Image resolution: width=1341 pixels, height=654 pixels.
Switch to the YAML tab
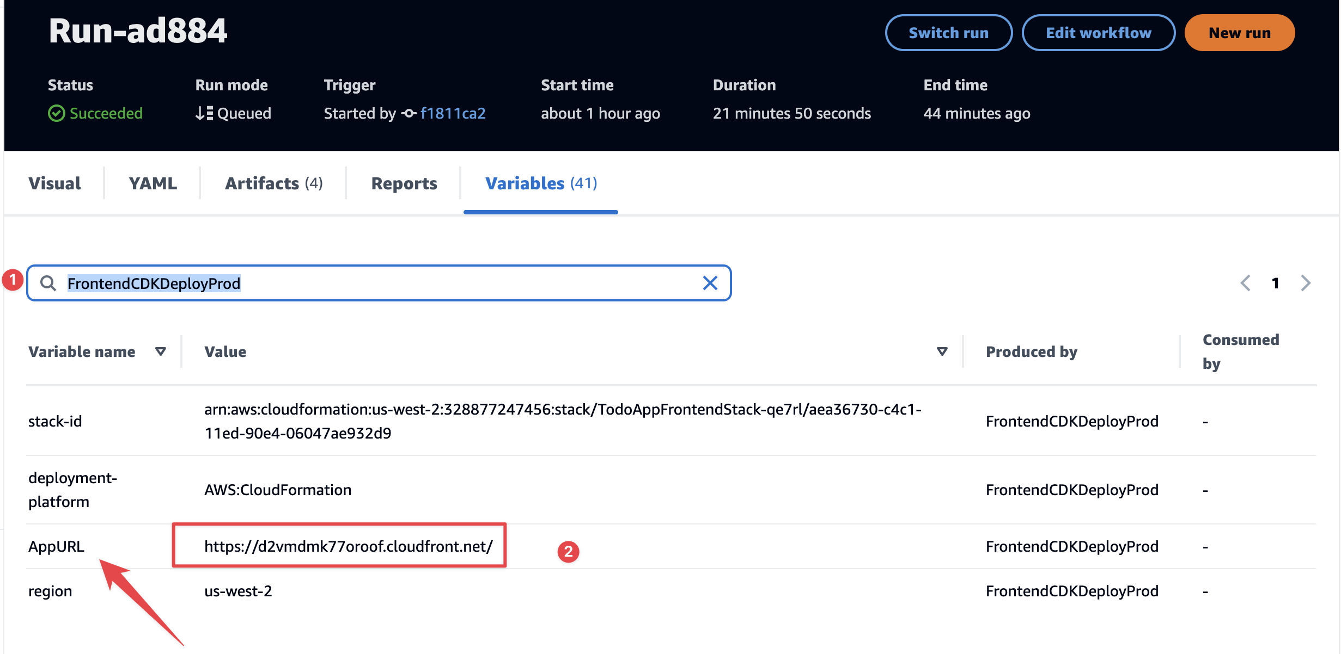click(x=153, y=183)
